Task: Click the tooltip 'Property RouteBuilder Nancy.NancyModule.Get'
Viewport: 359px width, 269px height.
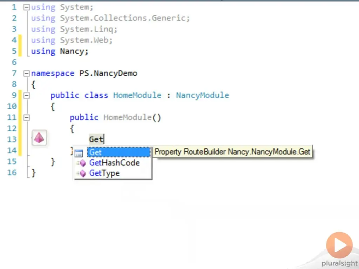Action: click(232, 152)
